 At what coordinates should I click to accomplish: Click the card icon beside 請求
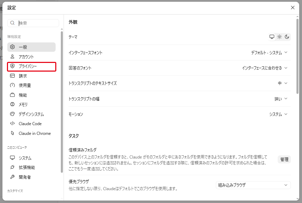(12, 76)
